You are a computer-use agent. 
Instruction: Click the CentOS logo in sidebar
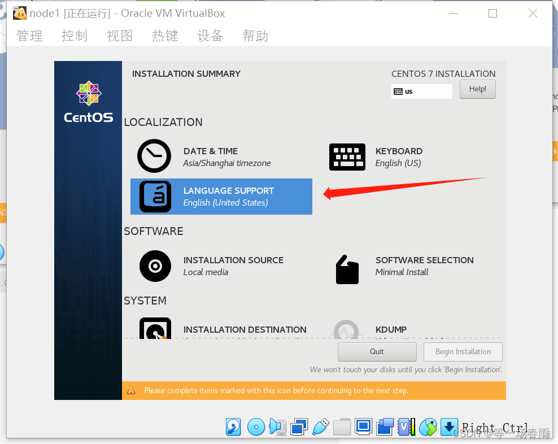pos(89,102)
